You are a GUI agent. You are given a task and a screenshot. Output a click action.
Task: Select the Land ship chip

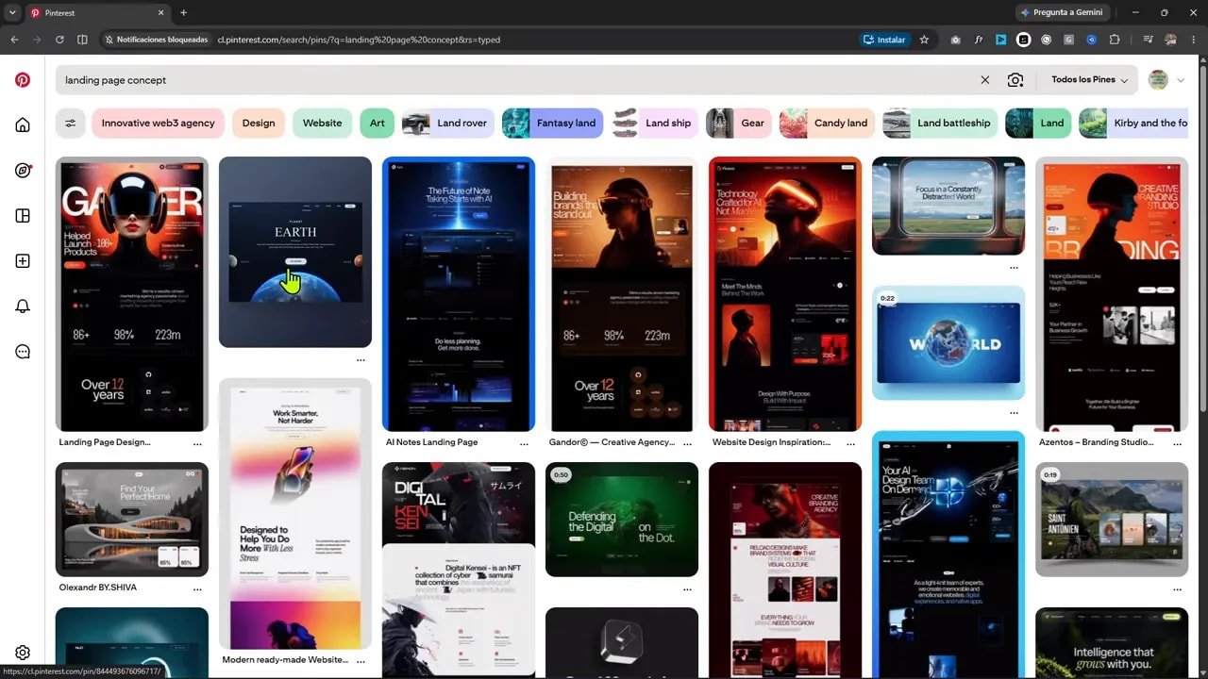click(x=655, y=123)
